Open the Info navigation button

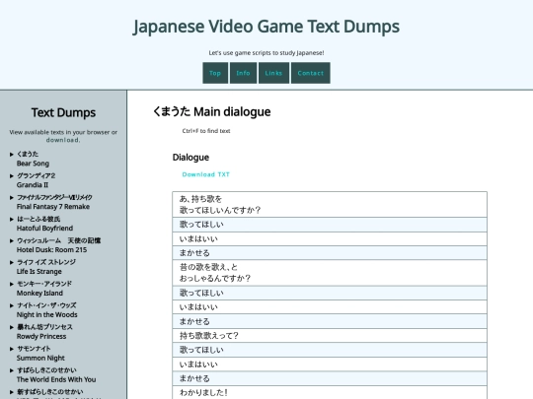[244, 73]
